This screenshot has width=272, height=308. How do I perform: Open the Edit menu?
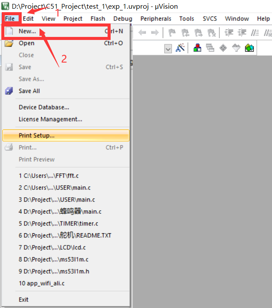28,19
